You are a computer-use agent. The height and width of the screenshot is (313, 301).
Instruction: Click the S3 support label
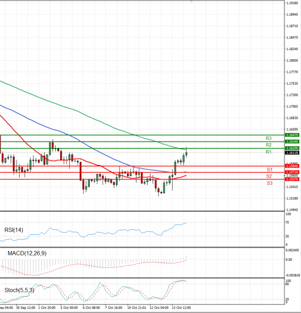[x=269, y=183]
